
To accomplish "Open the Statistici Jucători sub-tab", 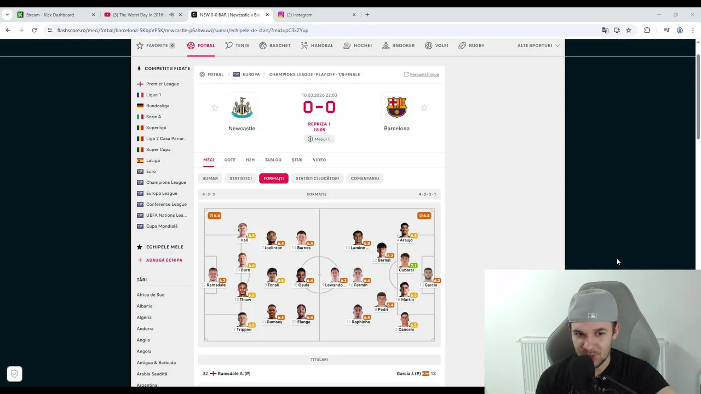I will pos(317,178).
